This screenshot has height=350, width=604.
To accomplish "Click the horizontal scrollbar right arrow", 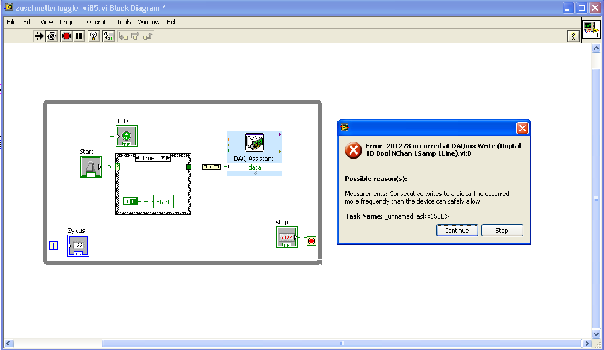I will pos(587,343).
